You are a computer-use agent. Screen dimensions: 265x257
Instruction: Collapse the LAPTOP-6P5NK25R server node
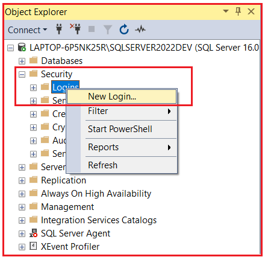tap(11, 48)
